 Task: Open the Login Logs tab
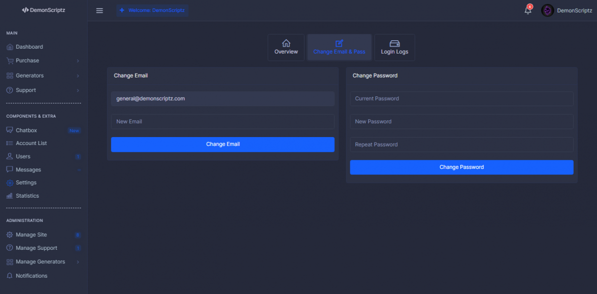[395, 48]
